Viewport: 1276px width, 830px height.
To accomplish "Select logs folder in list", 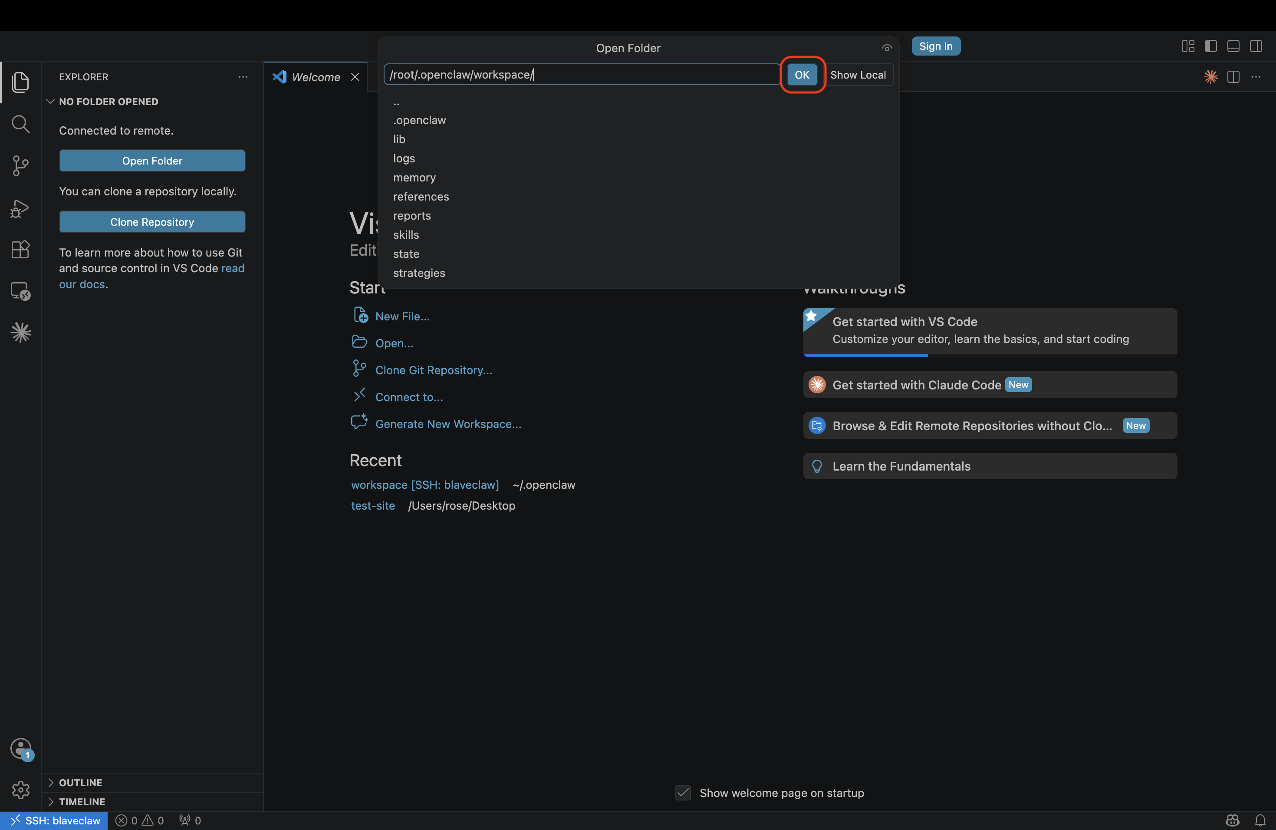I will (638, 158).
